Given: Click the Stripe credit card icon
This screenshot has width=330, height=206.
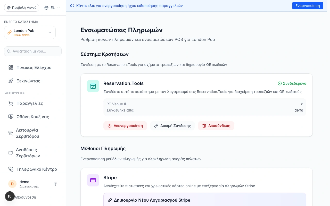Looking at the screenshot, I should (93, 180).
